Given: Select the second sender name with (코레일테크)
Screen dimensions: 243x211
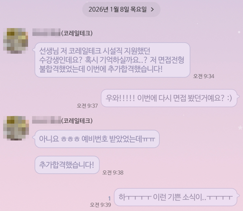Looking at the screenshot, I should point(62,120).
